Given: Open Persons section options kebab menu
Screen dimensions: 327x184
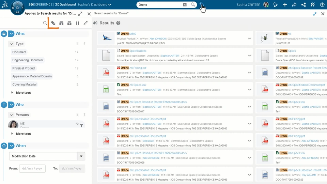Looking at the screenshot, I should coord(85,115).
